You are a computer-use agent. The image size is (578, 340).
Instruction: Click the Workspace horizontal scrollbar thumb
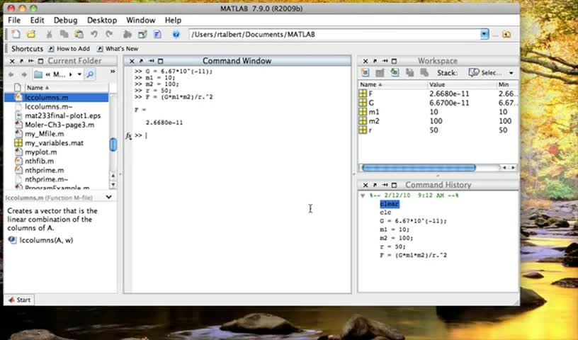(419, 168)
